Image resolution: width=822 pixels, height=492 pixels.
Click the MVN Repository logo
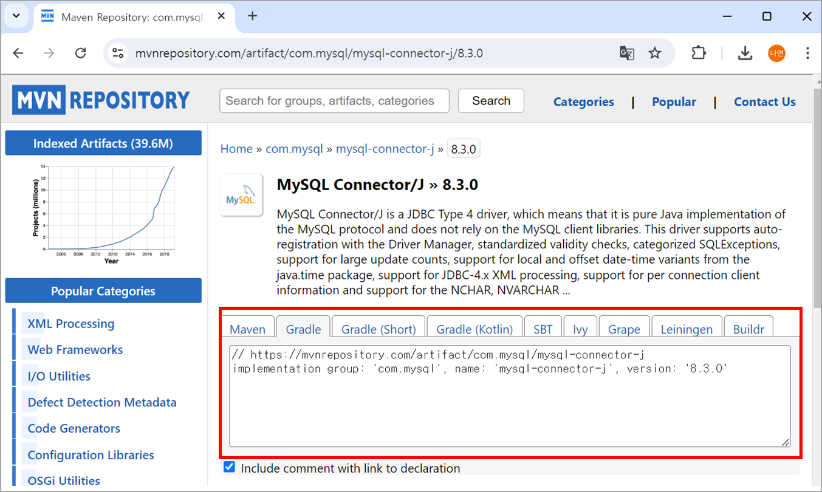point(101,100)
